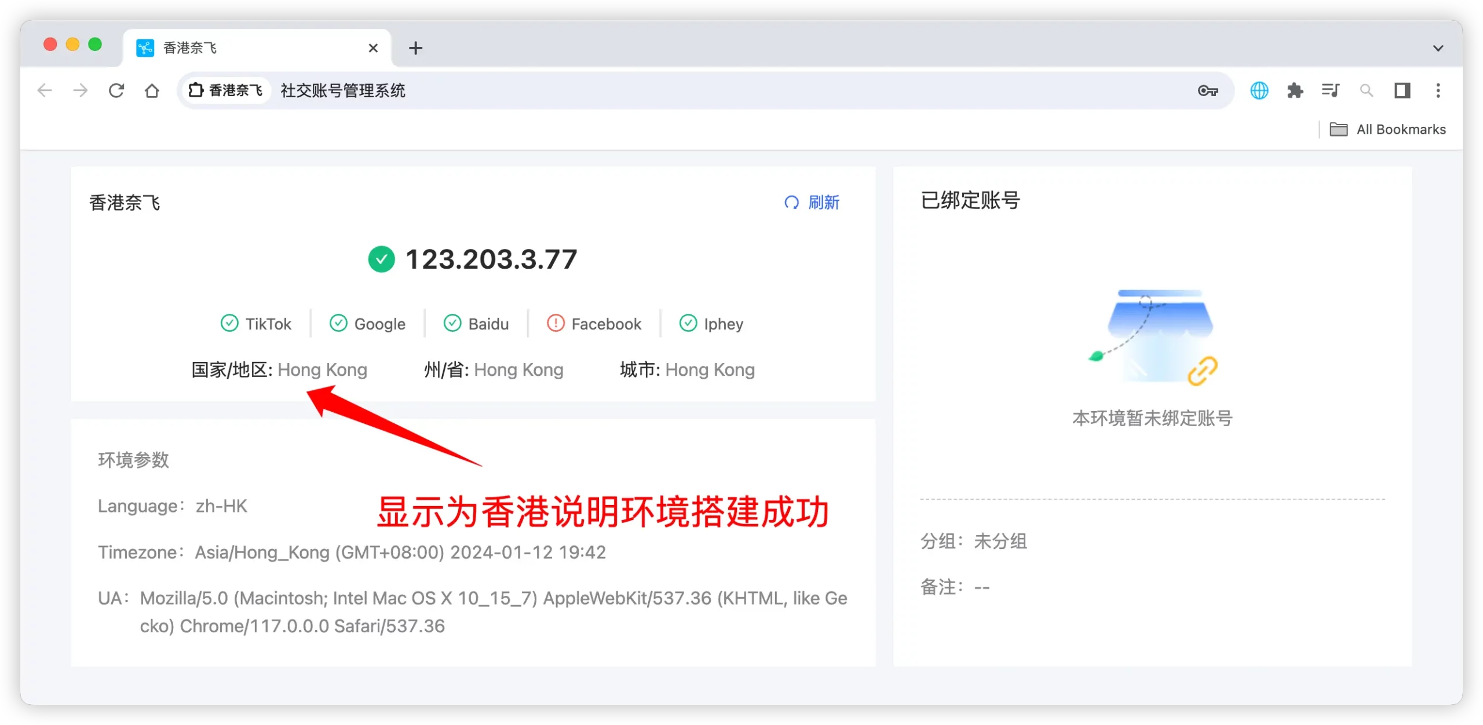The width and height of the screenshot is (1483, 725).
Task: Click the 已绑定账号 heading
Action: (x=970, y=200)
